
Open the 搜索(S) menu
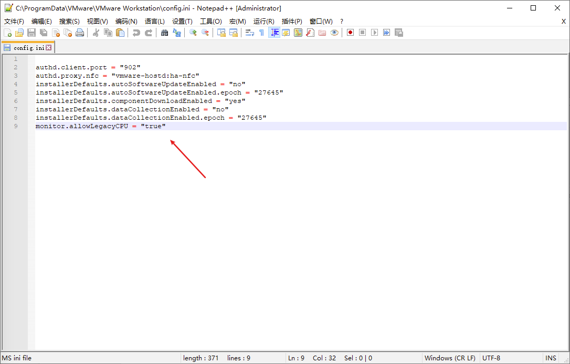(69, 22)
